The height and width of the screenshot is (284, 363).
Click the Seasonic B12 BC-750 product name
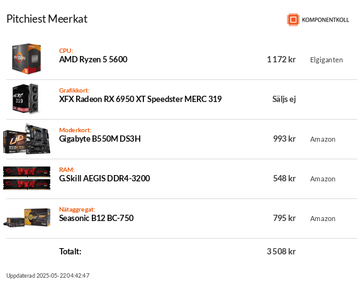click(x=96, y=218)
